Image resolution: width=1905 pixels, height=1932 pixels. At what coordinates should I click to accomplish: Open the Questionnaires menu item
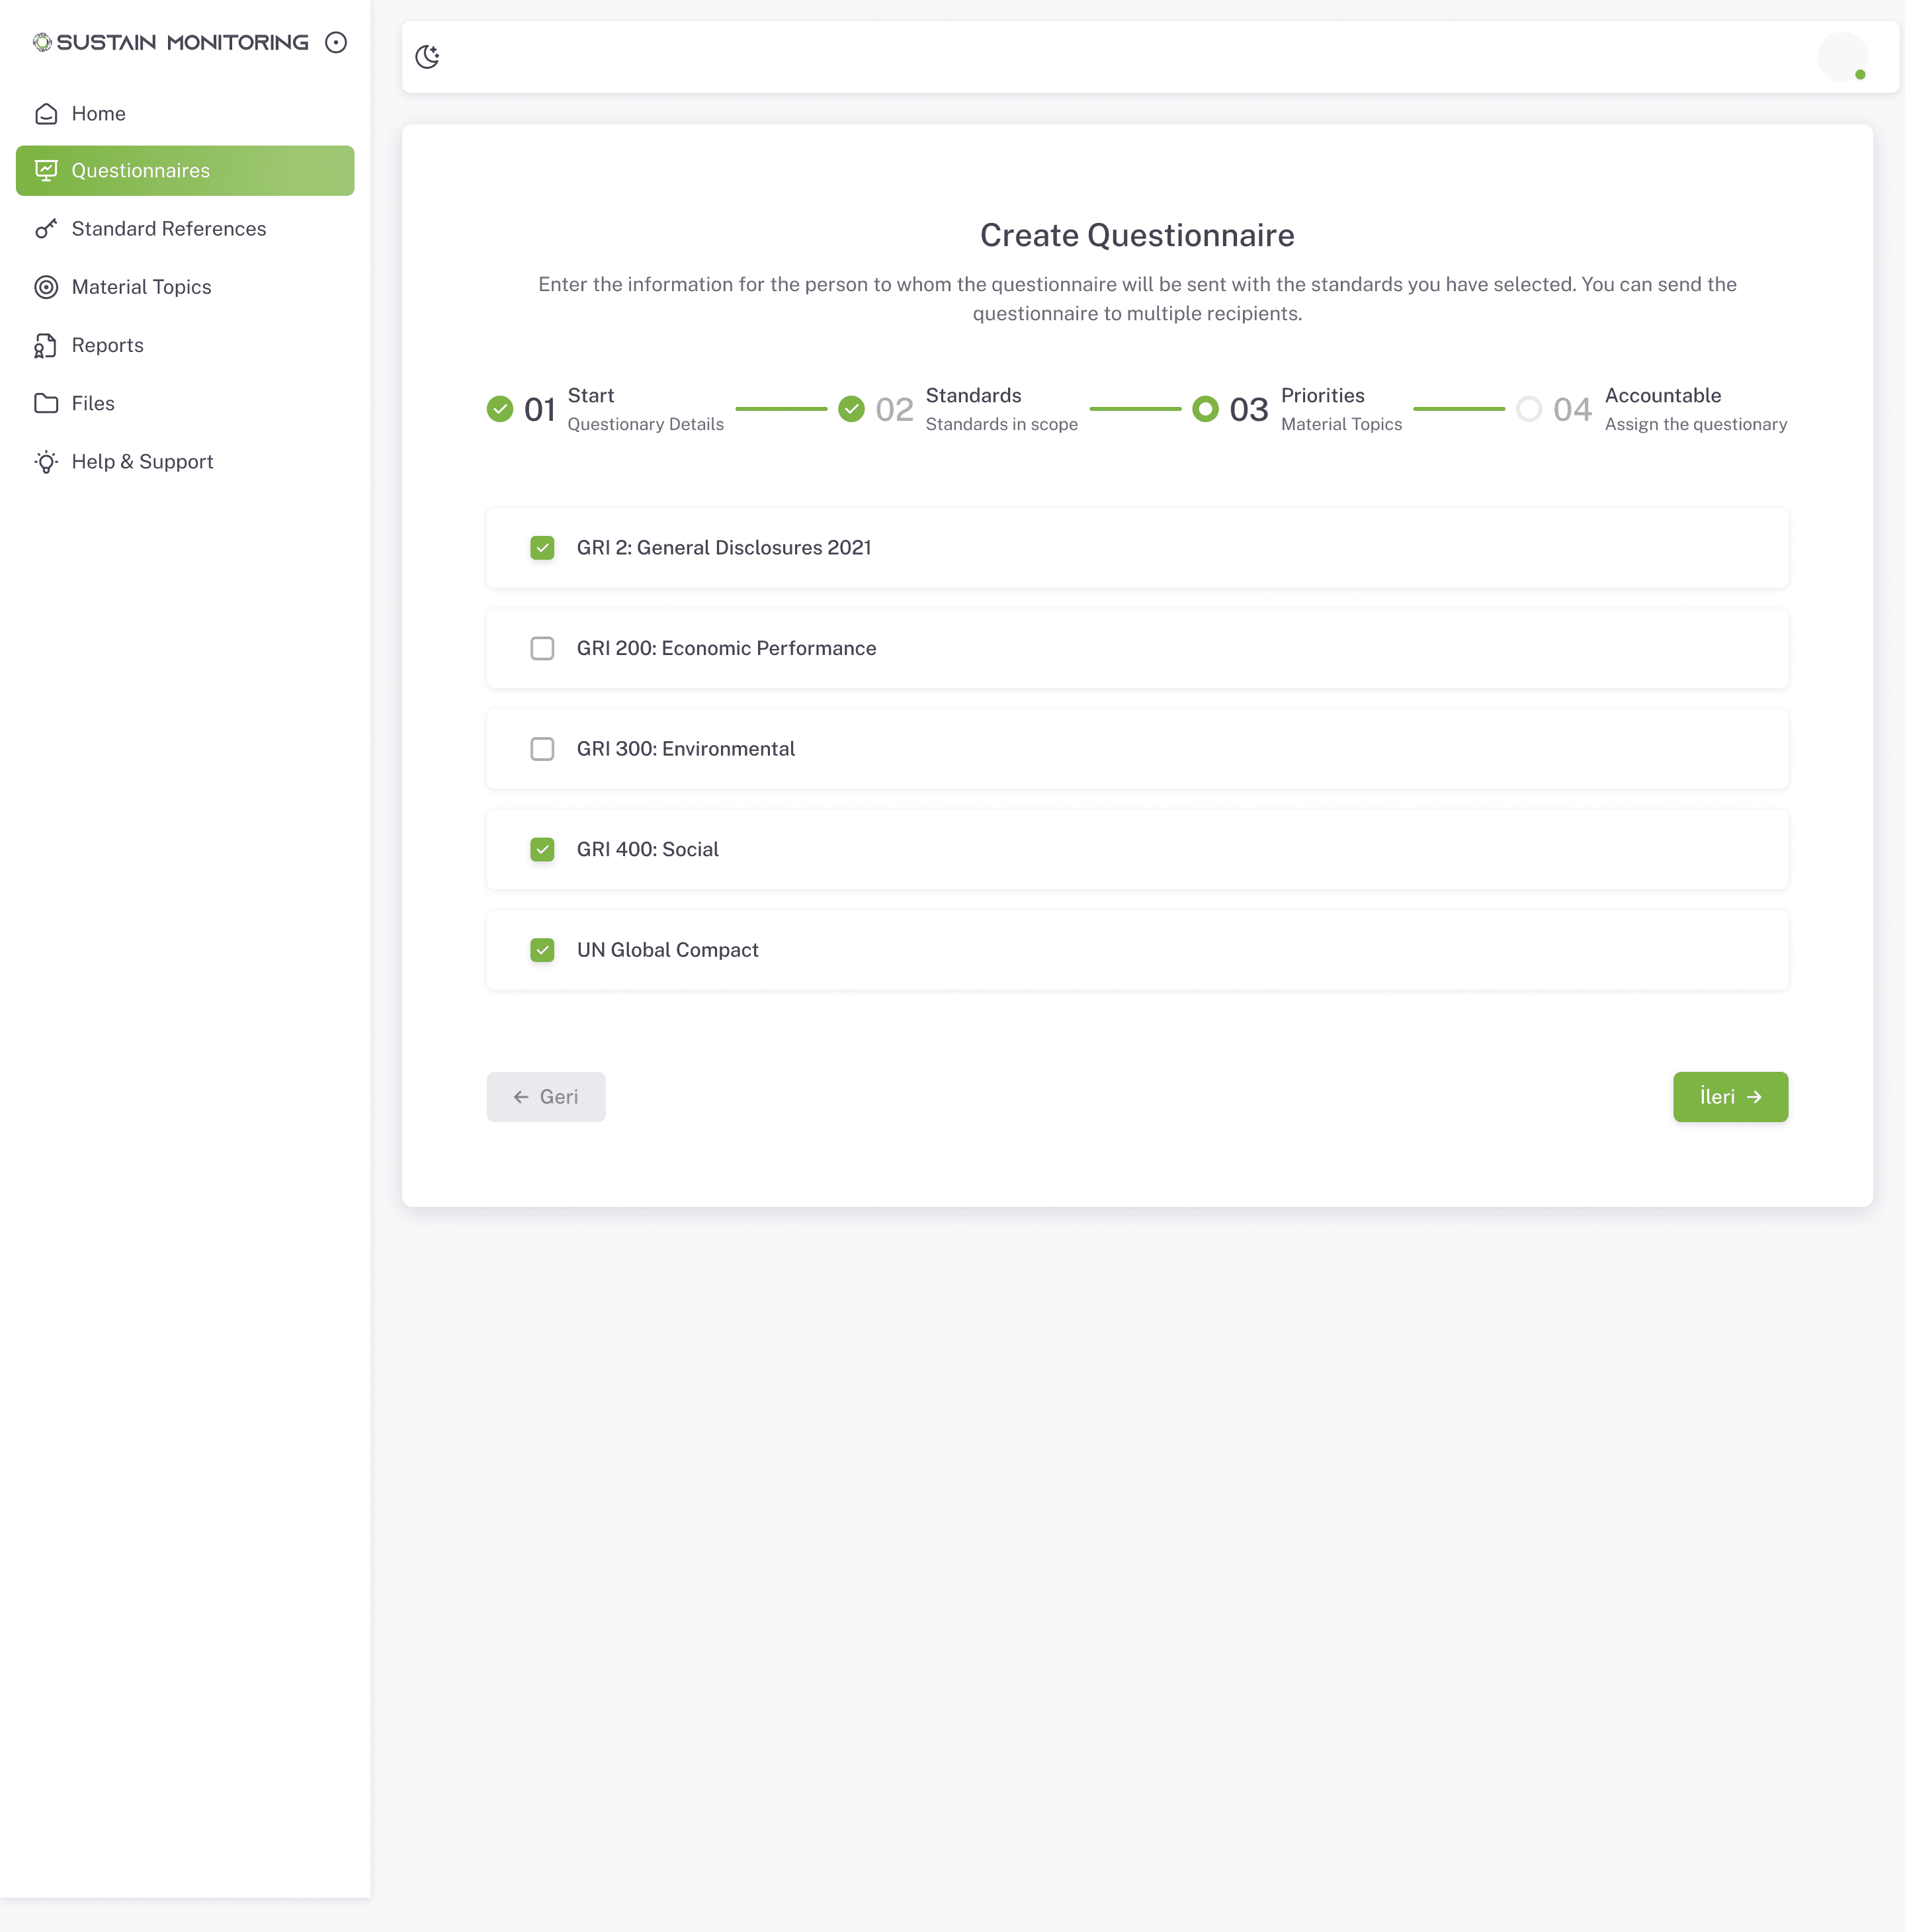click(185, 171)
